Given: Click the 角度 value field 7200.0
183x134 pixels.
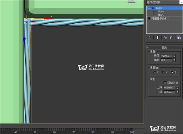Looking at the screenshot, I should [167, 56].
